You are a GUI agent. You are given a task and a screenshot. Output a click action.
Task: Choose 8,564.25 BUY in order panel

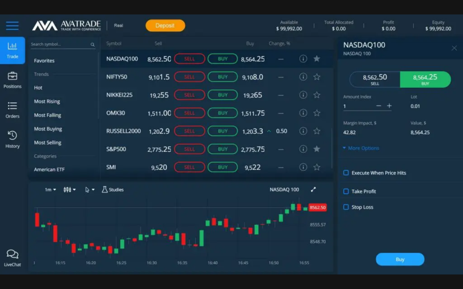tap(425, 79)
